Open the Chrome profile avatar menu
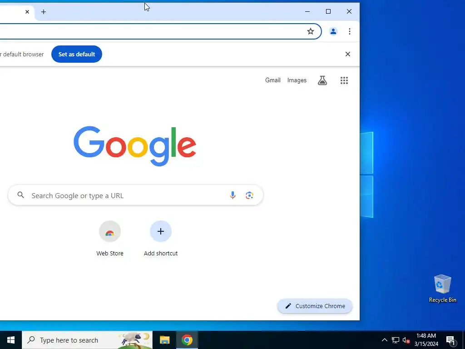The width and height of the screenshot is (465, 349). (x=333, y=31)
